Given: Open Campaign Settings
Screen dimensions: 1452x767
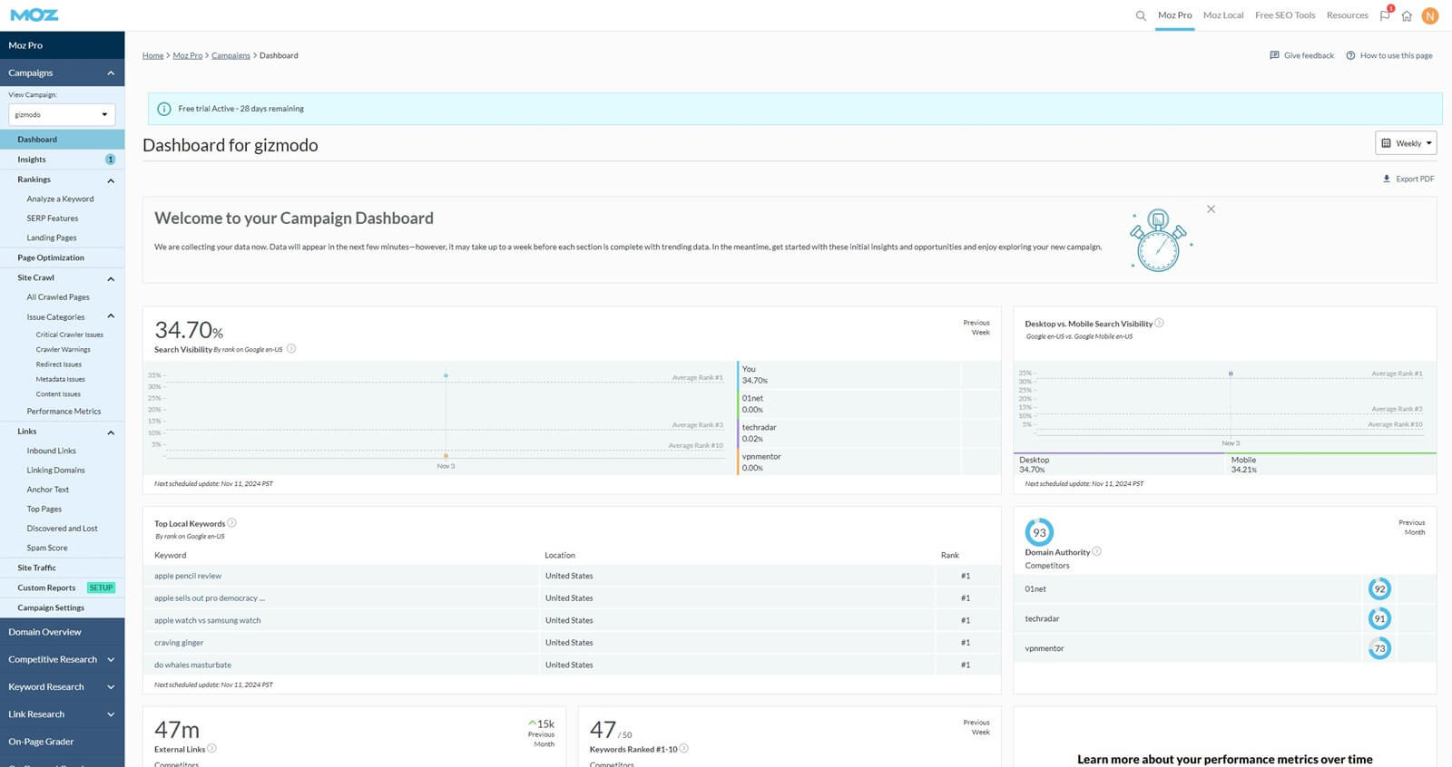Looking at the screenshot, I should (51, 608).
